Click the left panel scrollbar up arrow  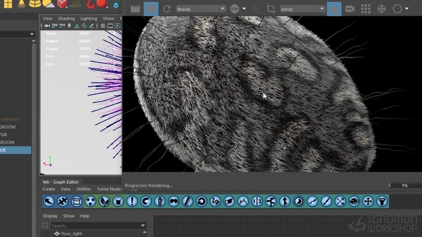(x=33, y=41)
